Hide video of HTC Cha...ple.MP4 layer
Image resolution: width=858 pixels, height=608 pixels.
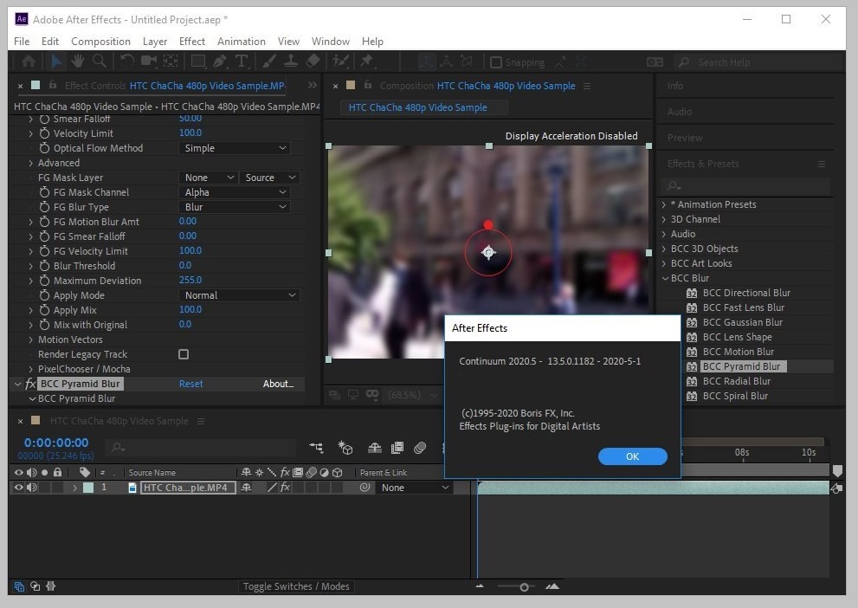(x=18, y=487)
